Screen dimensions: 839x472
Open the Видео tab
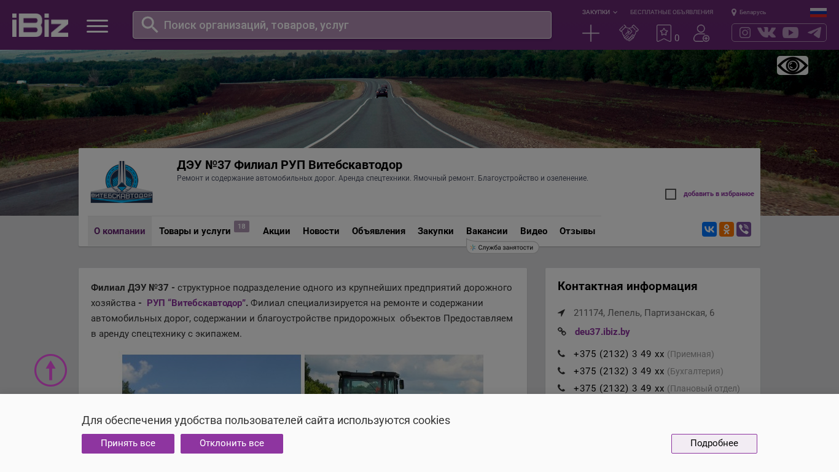click(x=534, y=231)
